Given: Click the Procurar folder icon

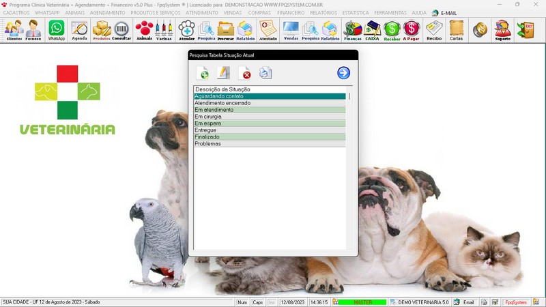Looking at the screenshot, I should [226, 30].
